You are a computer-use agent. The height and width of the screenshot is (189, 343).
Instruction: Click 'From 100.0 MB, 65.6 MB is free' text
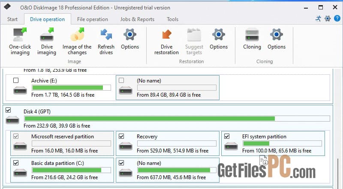point(277,151)
